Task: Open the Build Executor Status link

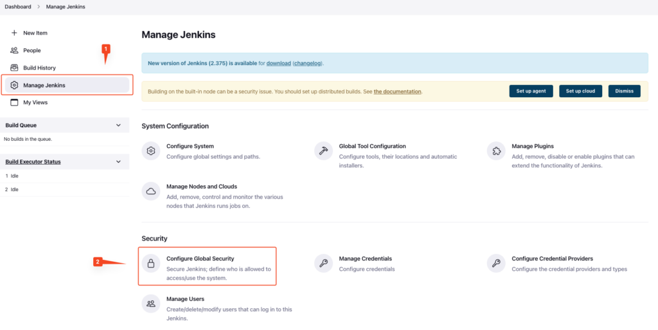Action: [33, 161]
